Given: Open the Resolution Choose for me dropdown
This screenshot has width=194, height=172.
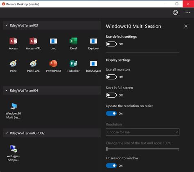Looking at the screenshot, I should click(142, 132).
